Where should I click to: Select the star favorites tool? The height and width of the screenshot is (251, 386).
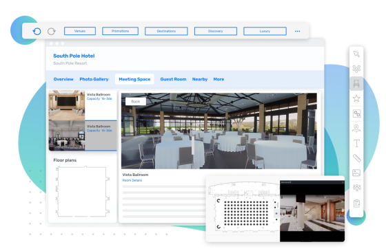point(356,98)
